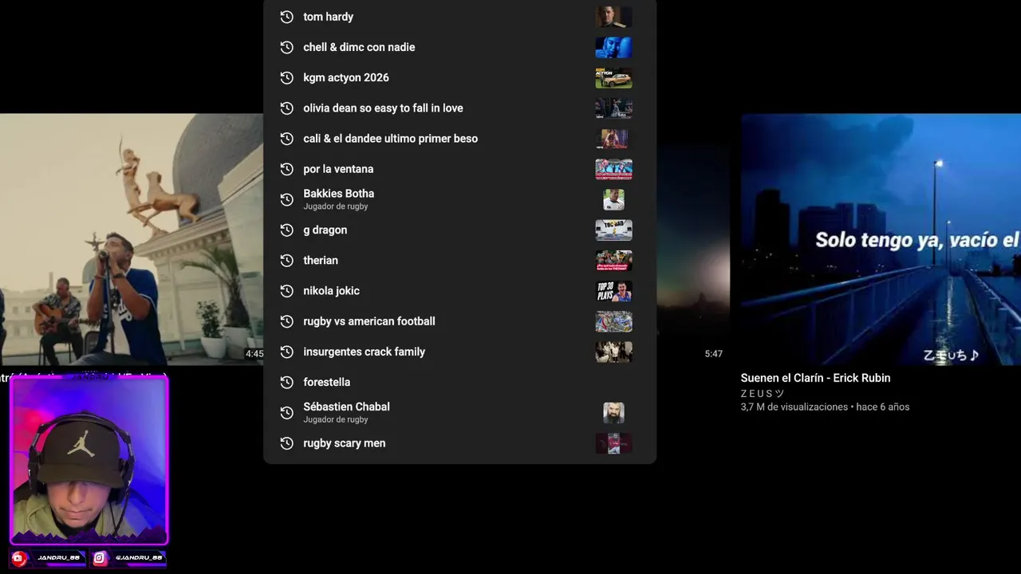
Task: Click history icon beside 'rugby vs american football'
Action: pyautogui.click(x=286, y=321)
